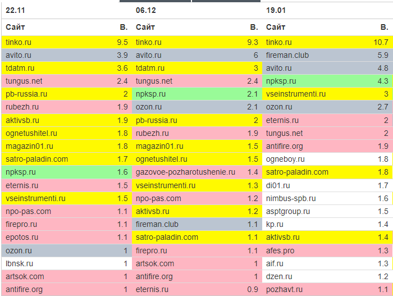Select afes.pro entry
393x296 pixels.
280,251
